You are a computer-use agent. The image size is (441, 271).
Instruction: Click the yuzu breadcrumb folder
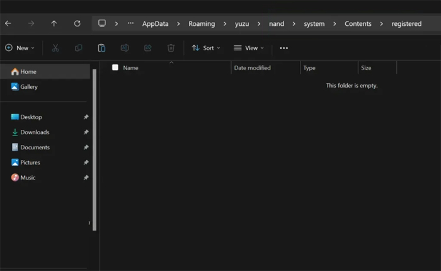(x=243, y=24)
